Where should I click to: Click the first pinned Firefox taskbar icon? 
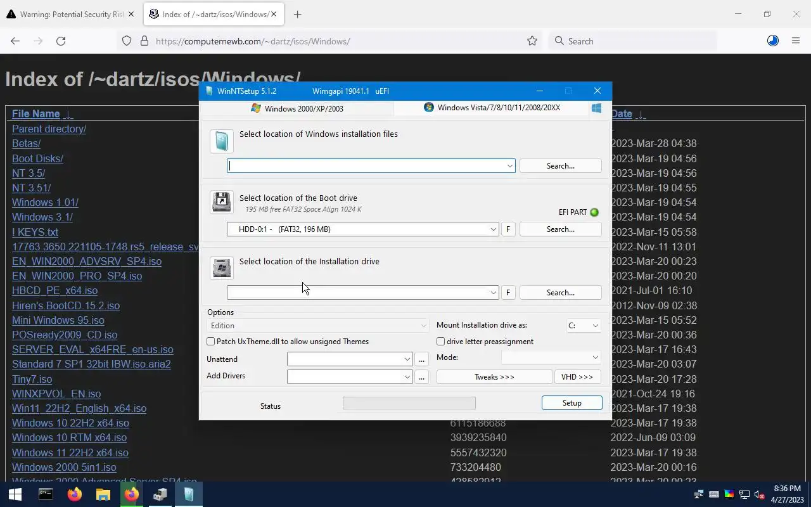coord(75,494)
